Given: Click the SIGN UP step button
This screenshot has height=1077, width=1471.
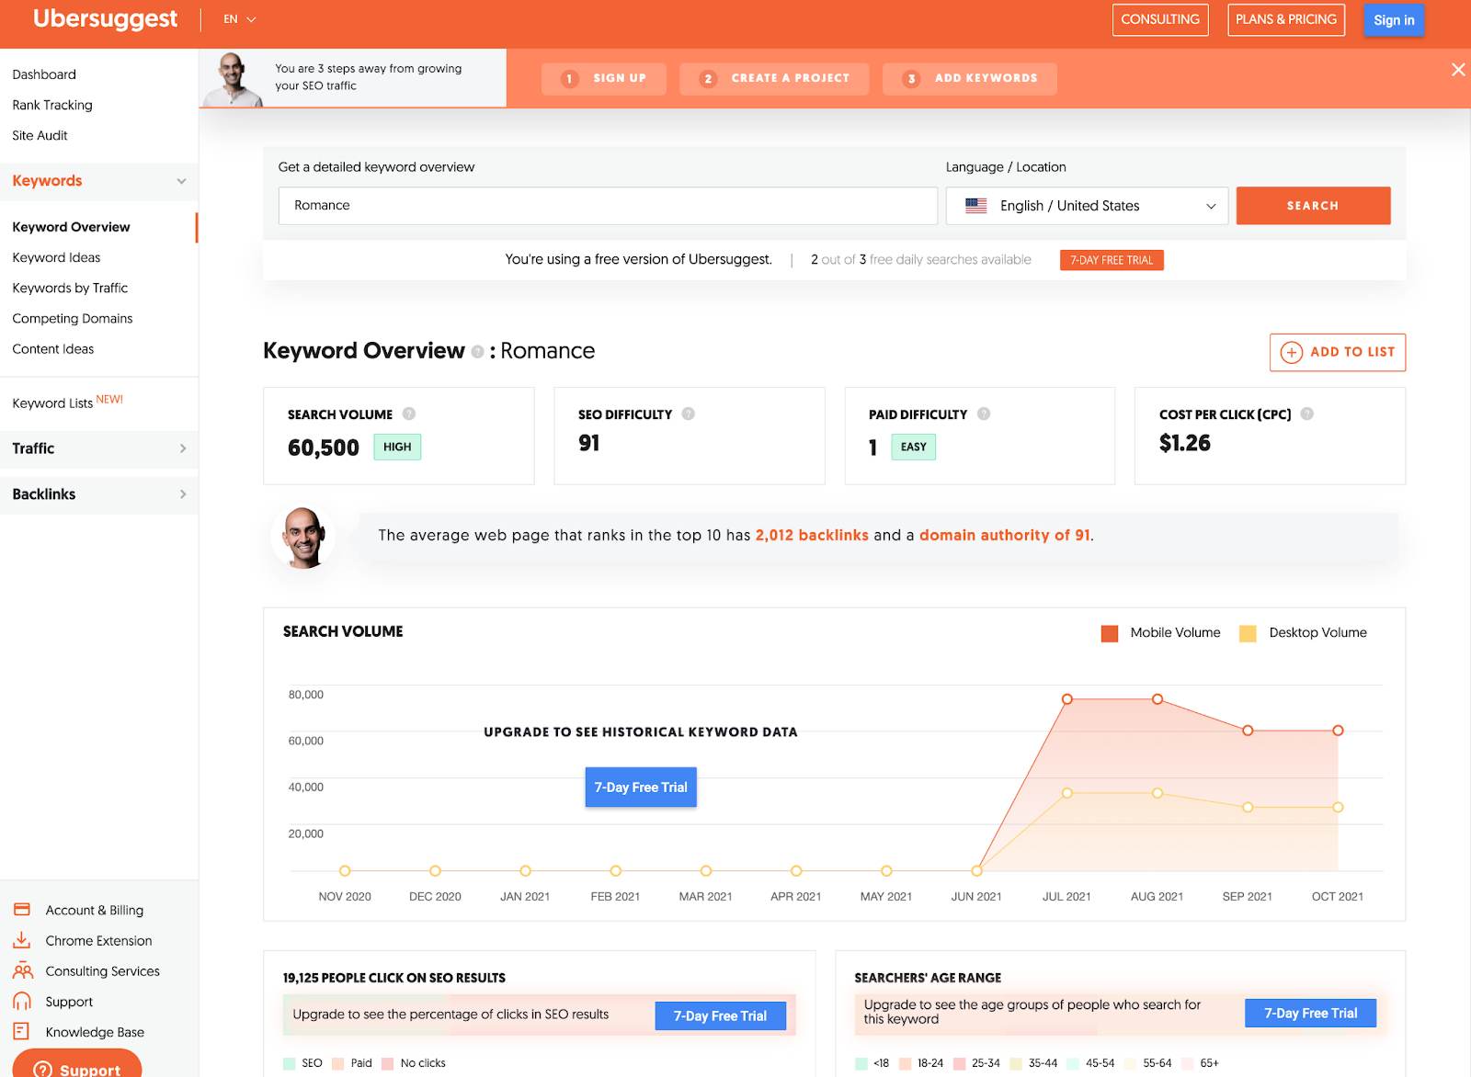Looking at the screenshot, I should click(x=604, y=79).
